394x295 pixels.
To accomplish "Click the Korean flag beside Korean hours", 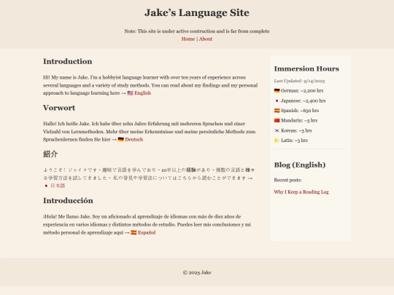I will tap(277, 130).
